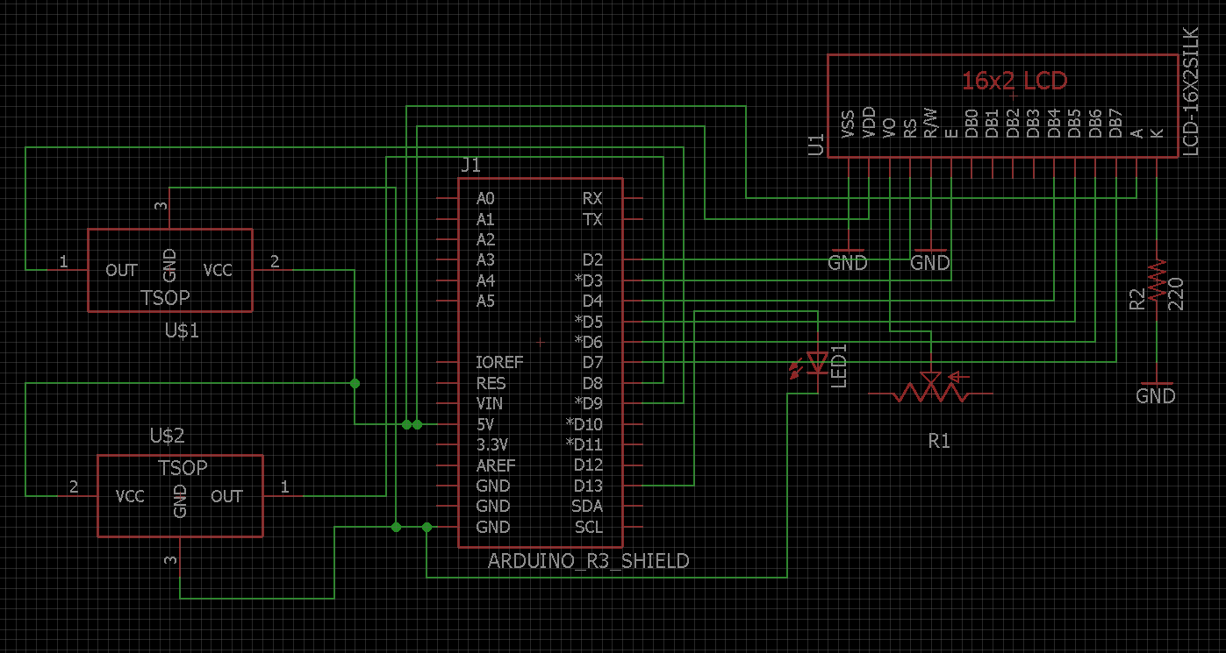Click the *D5 pin label

pyautogui.click(x=589, y=321)
